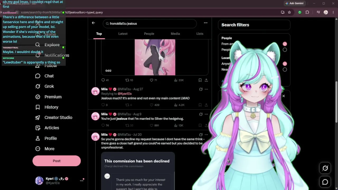Switch to the Lists tab

click(200, 34)
